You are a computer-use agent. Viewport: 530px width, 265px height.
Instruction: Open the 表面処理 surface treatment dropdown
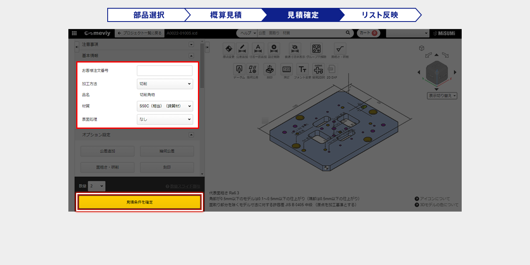click(165, 119)
